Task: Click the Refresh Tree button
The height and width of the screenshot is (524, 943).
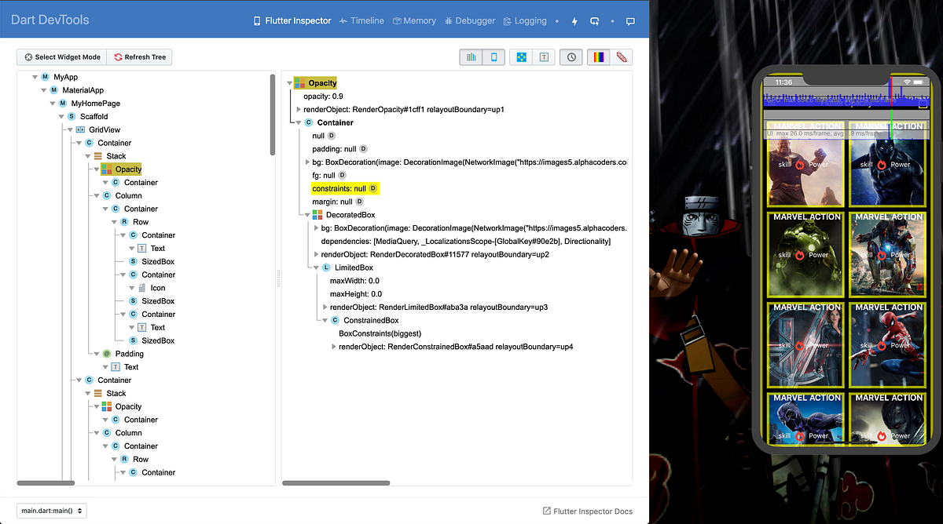Action: point(140,57)
